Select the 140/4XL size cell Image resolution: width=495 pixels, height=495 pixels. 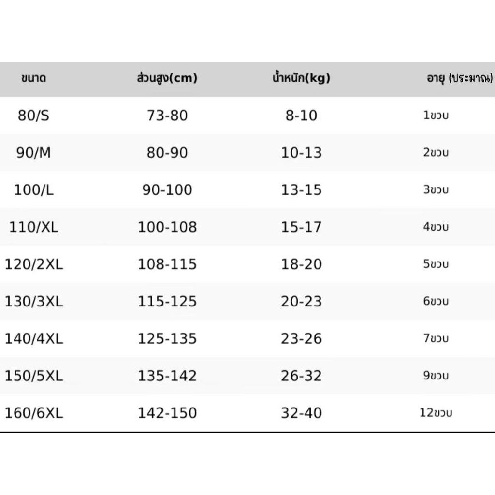[x=33, y=339]
